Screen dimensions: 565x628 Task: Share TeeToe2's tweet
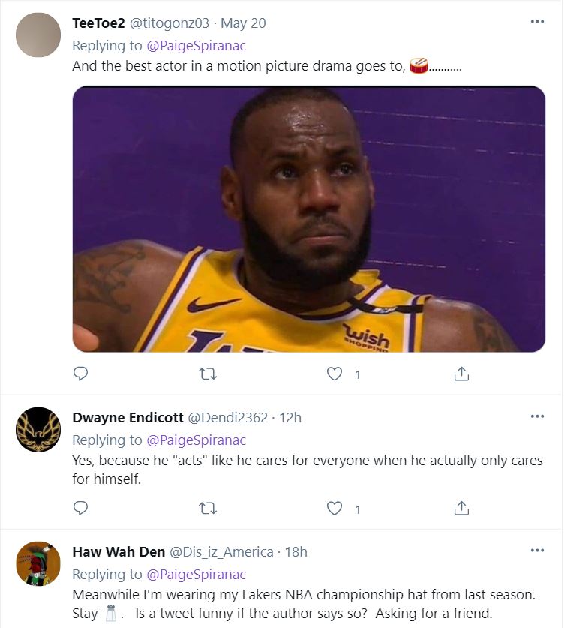463,373
